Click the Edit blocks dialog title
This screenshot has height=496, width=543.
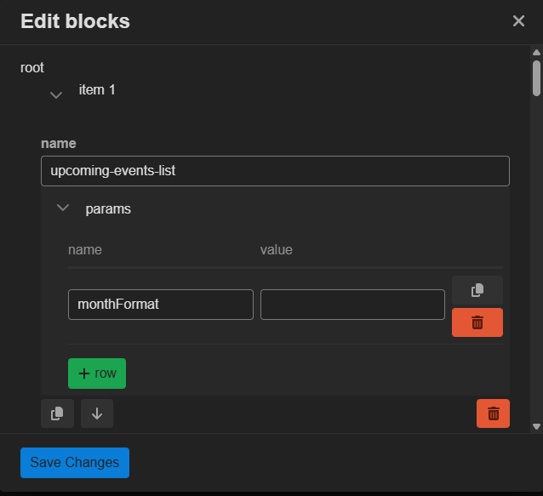pyautogui.click(x=75, y=21)
